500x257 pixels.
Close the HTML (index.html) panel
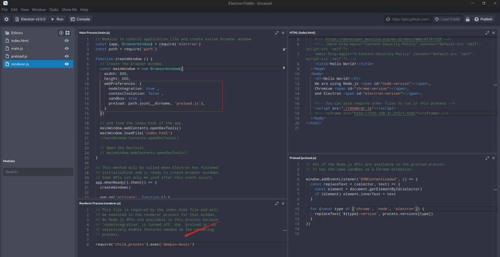(494, 33)
